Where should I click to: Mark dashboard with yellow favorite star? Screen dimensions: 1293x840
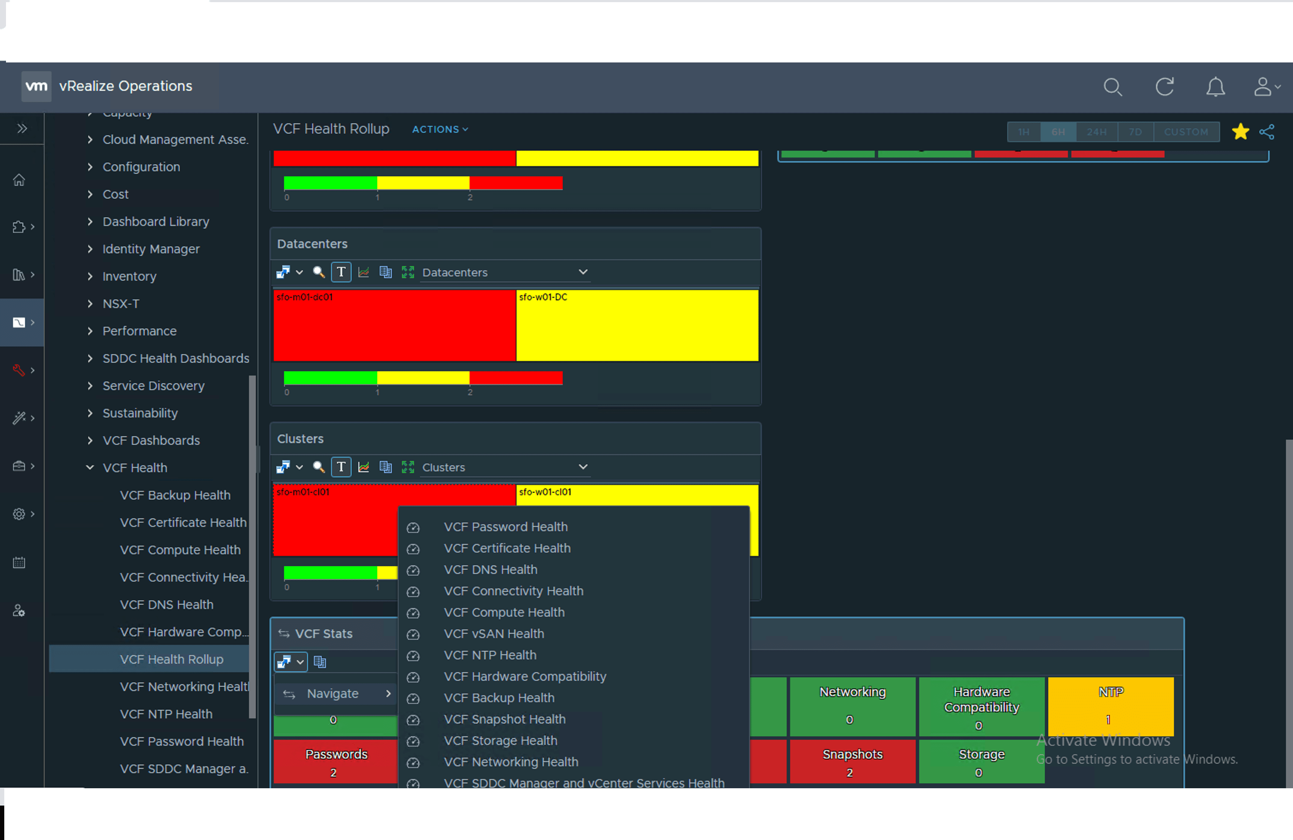click(1240, 131)
